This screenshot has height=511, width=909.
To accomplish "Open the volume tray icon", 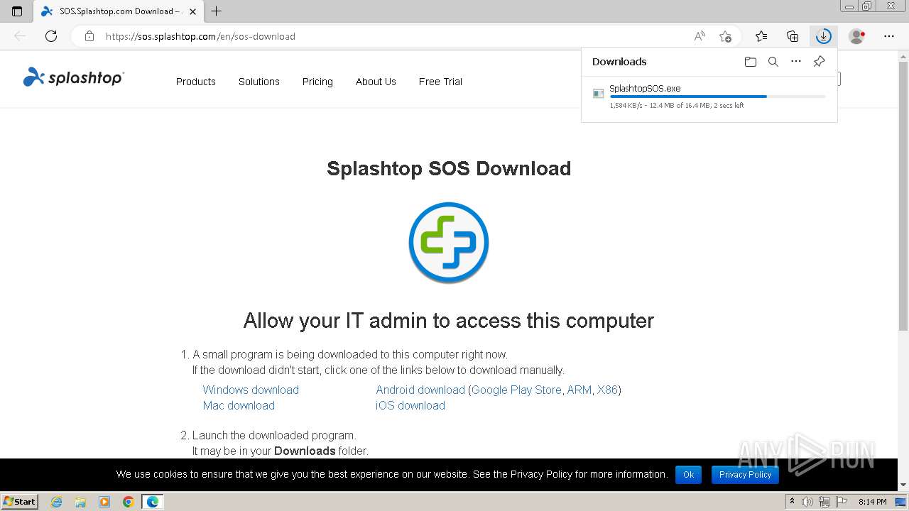I will (807, 502).
